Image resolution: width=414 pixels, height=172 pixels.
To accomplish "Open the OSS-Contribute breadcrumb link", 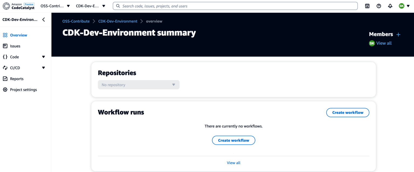I will (76, 21).
